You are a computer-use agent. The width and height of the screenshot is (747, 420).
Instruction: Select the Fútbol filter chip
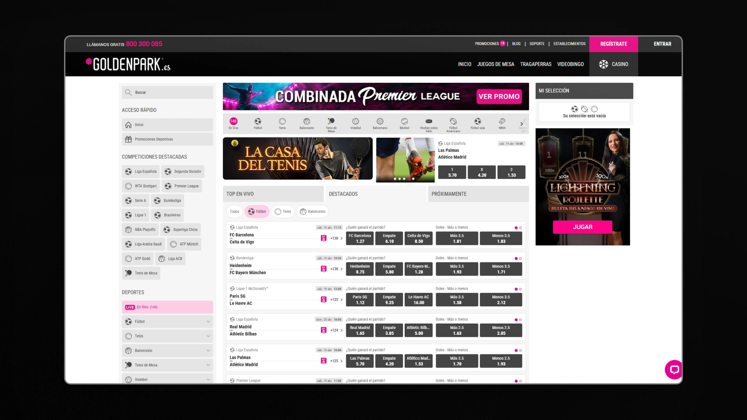click(x=257, y=212)
